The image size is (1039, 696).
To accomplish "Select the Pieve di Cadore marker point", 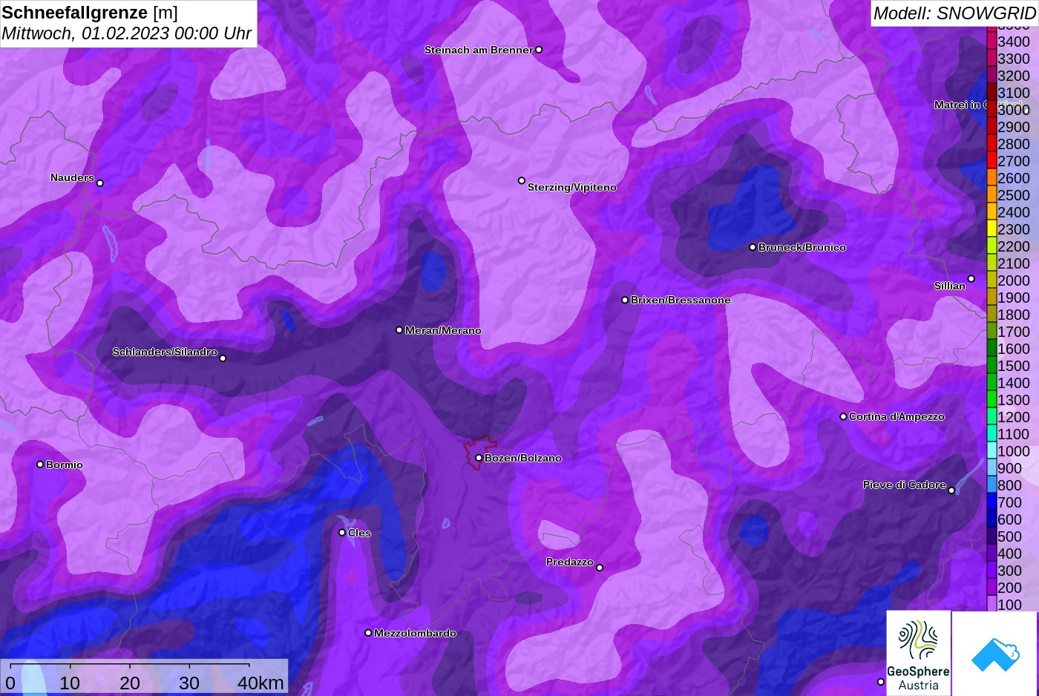I will point(951,490).
